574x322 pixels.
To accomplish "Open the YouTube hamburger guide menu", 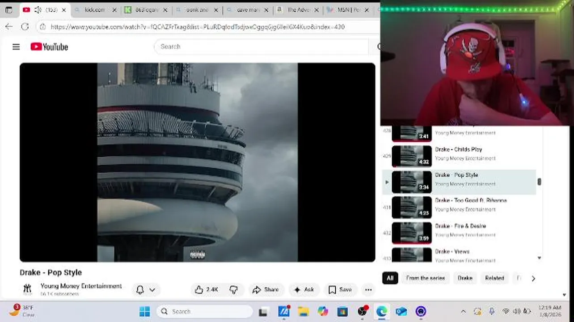I will point(16,47).
